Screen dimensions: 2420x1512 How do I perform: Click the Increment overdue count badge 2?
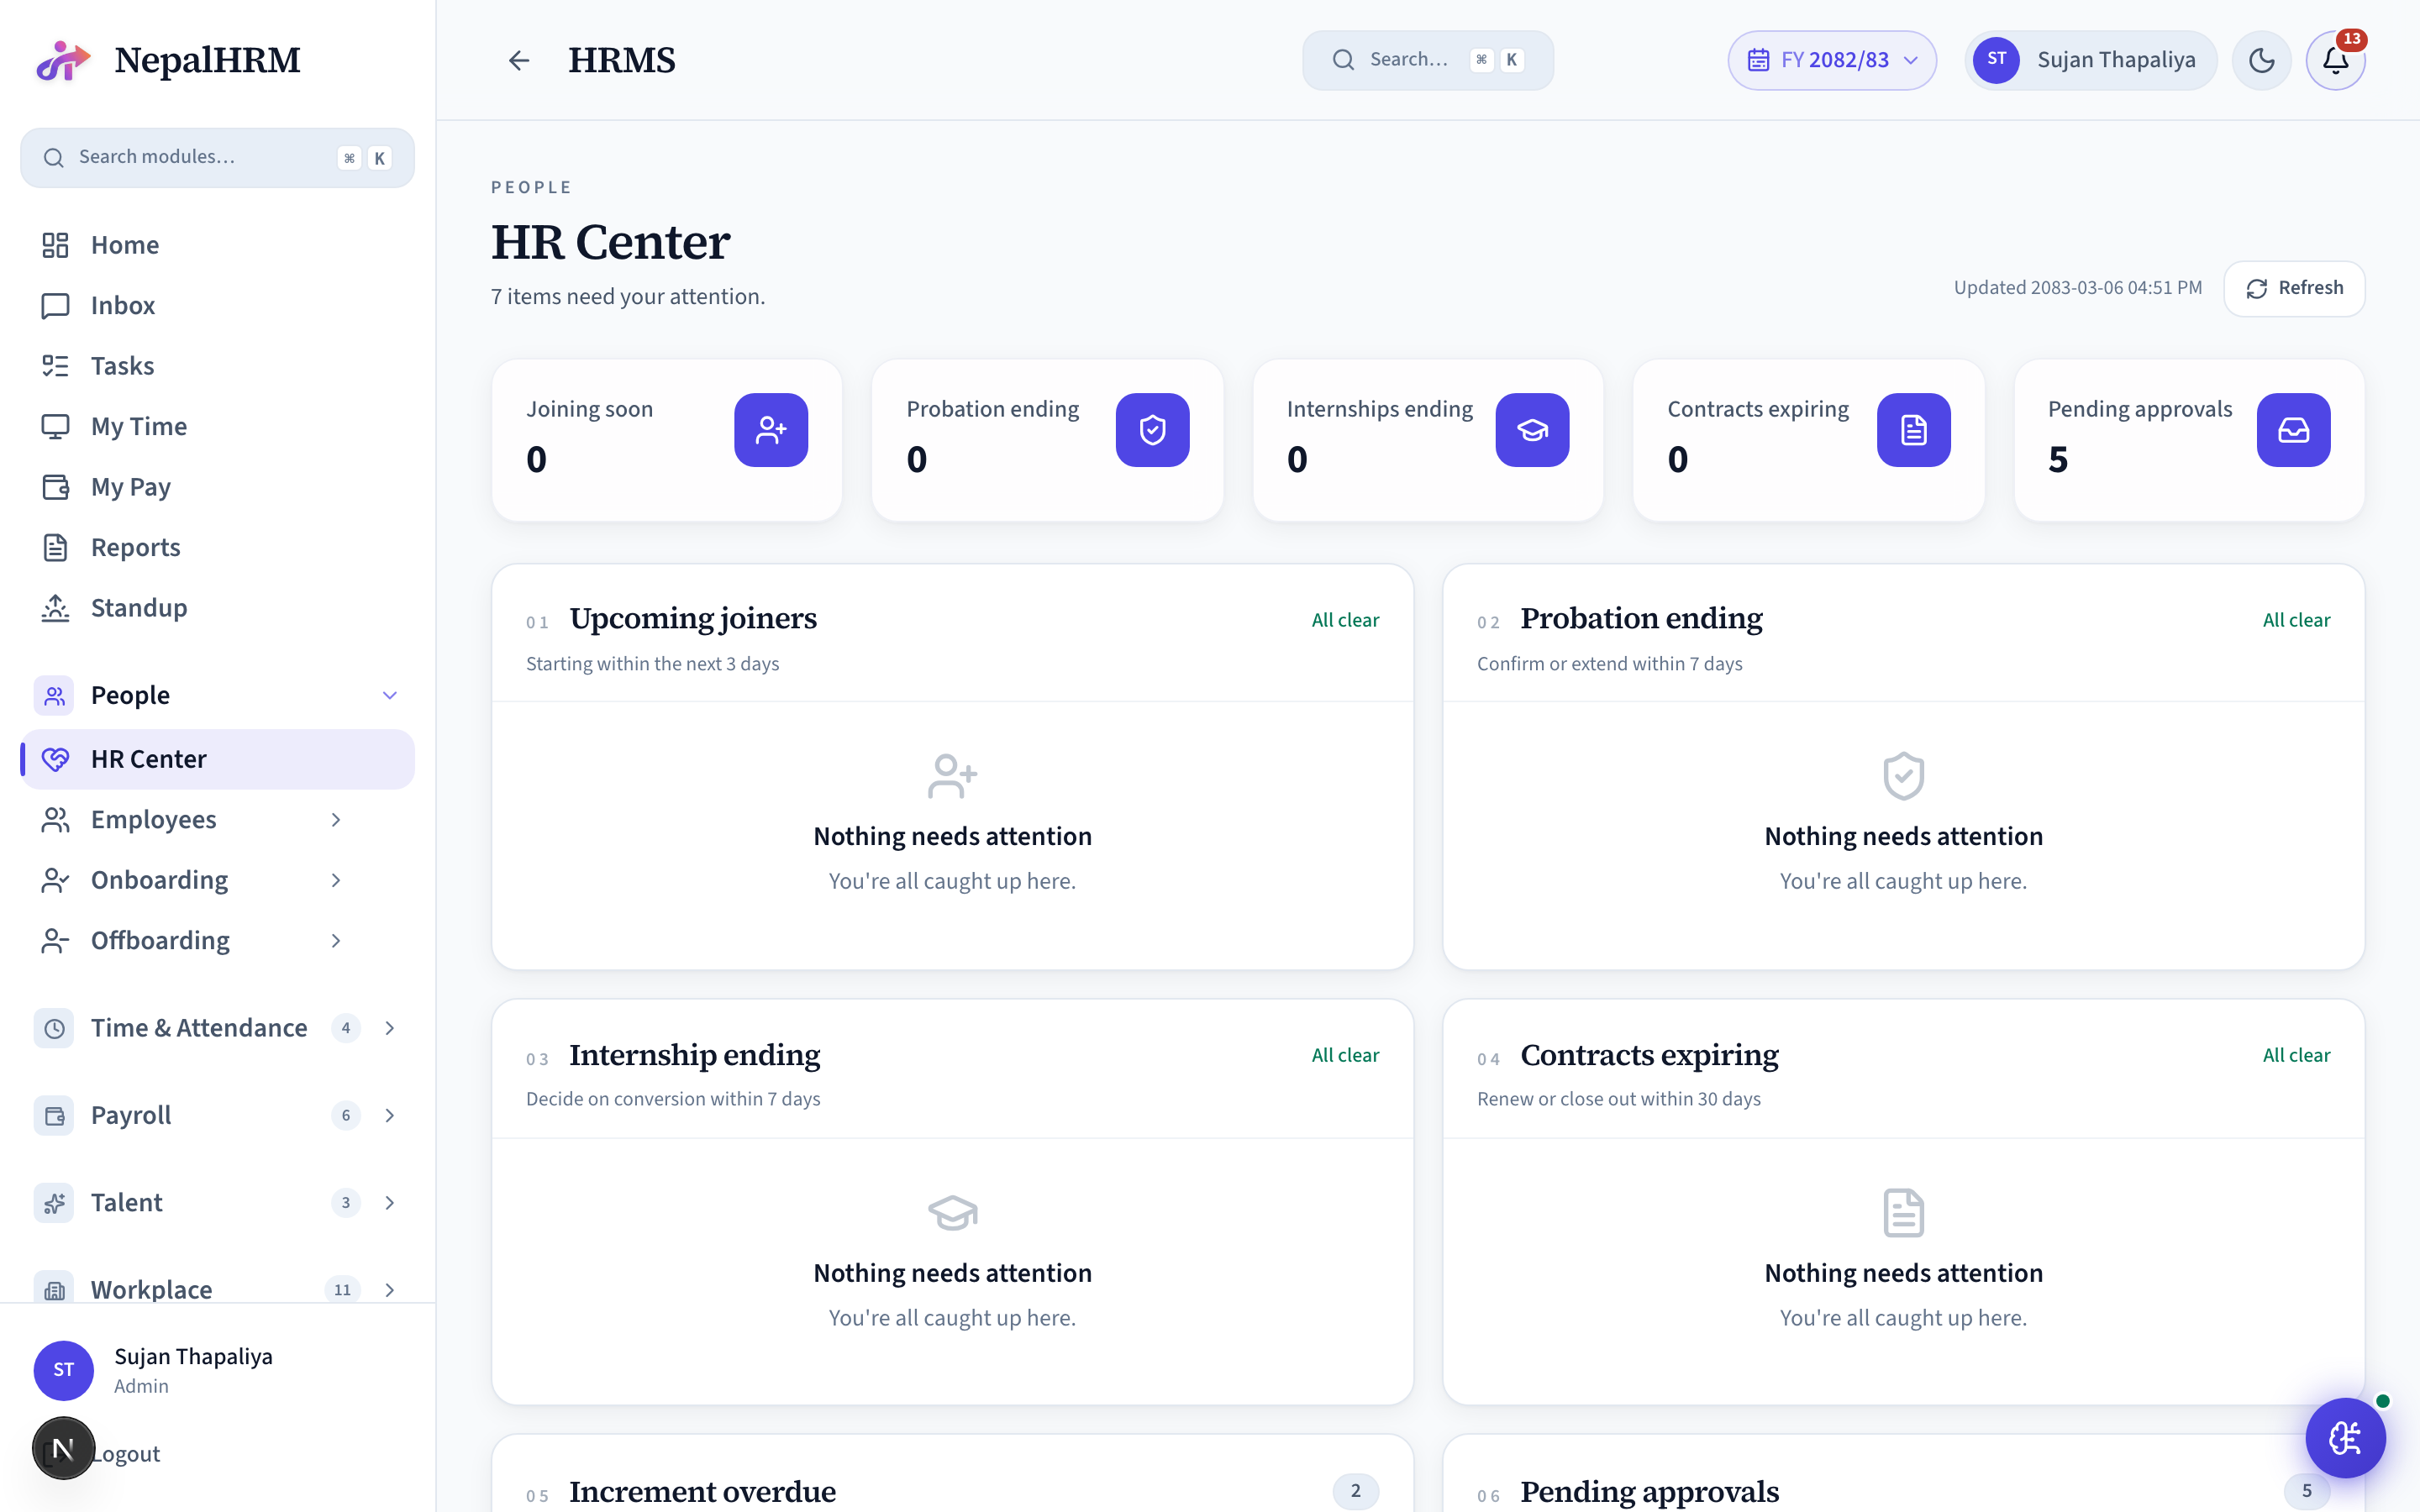1355,1491
